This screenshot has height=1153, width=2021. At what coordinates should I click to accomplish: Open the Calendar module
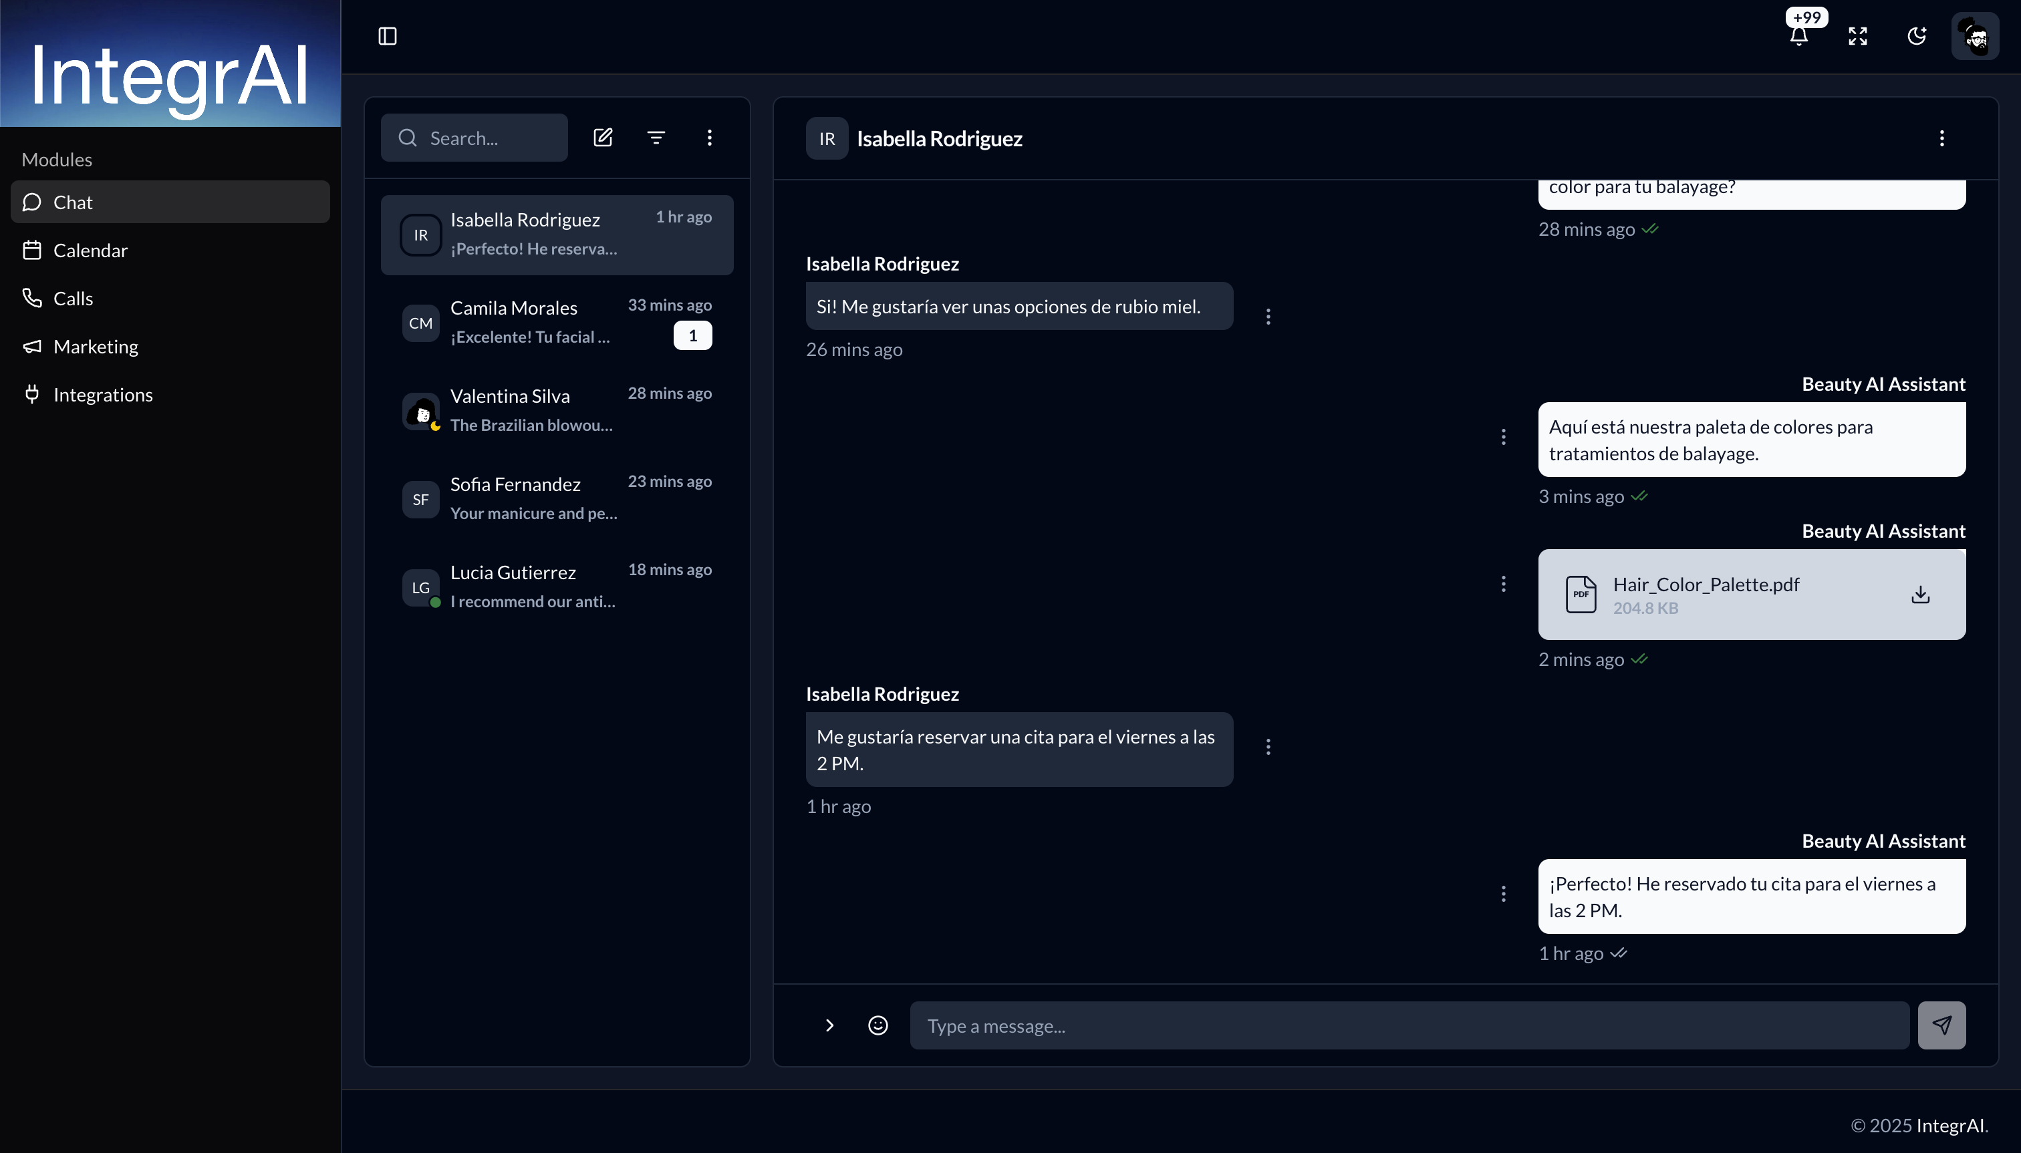[x=170, y=251]
